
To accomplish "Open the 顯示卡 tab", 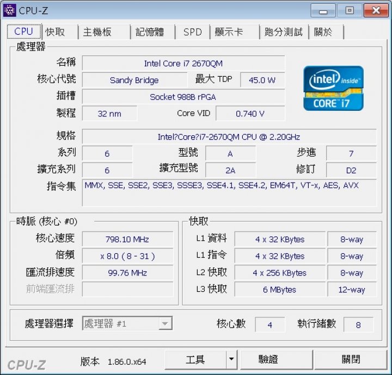I will [235, 32].
